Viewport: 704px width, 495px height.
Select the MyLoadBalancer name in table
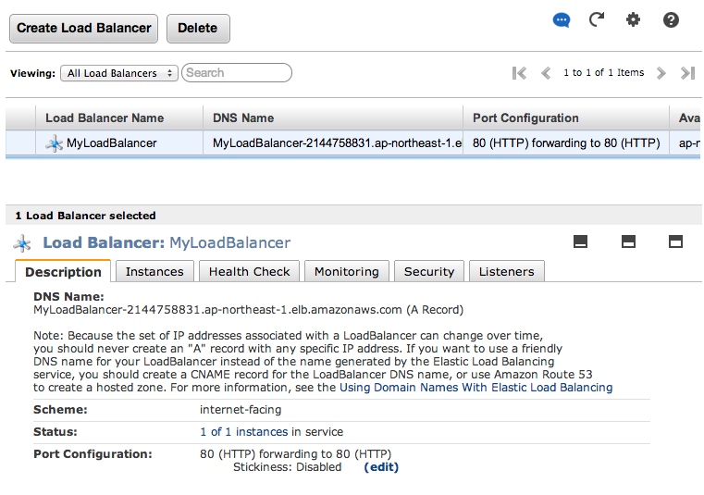[x=111, y=143]
